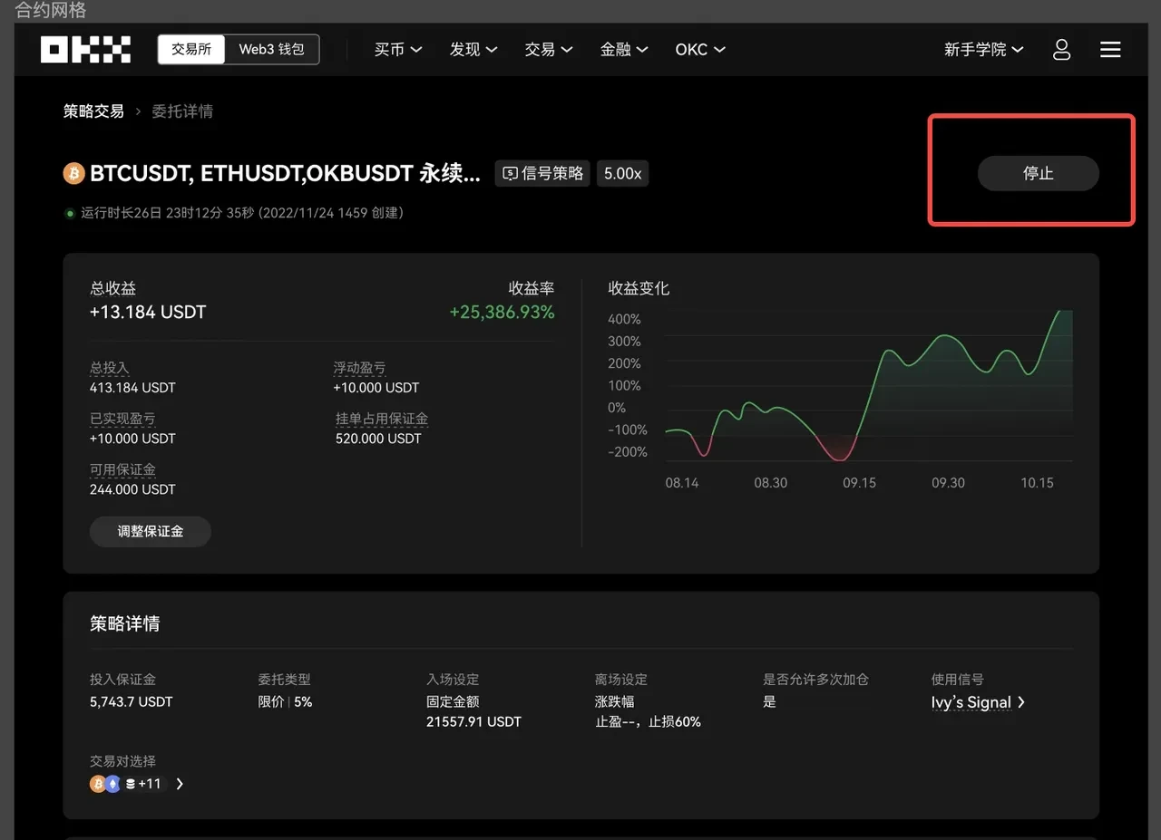This screenshot has width=1161, height=840.
Task: Expand the 买币 menu
Action: click(398, 49)
